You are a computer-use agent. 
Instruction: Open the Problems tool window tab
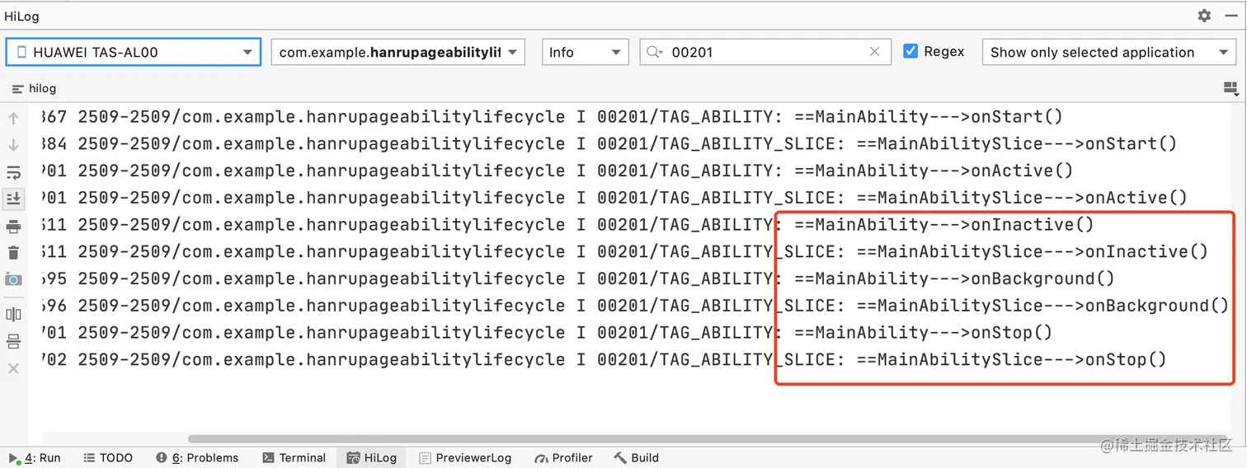(x=196, y=458)
